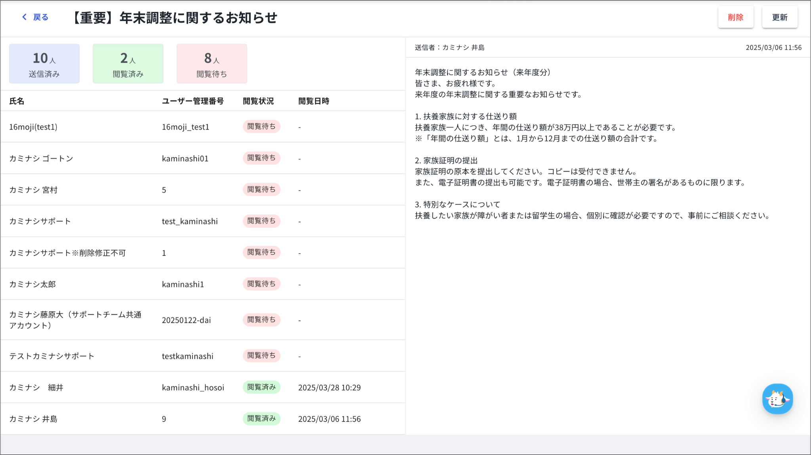Click 閲覧待ち badge for カミナシ 宮村

pyautogui.click(x=261, y=189)
